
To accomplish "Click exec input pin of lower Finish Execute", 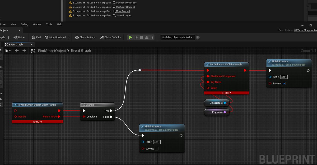I will pos(143,135).
